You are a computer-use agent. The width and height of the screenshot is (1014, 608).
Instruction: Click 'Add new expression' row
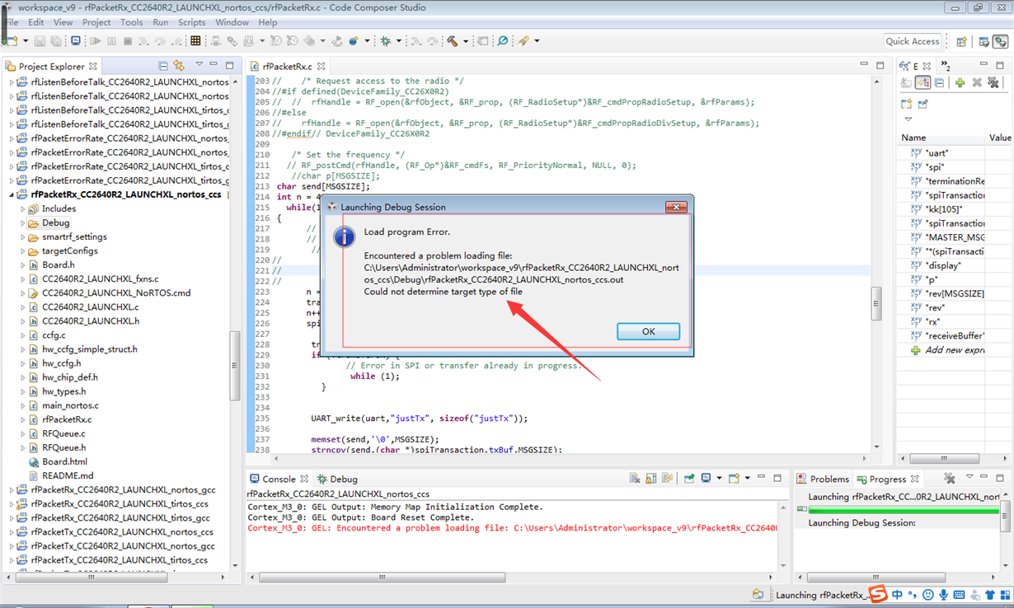(x=948, y=350)
